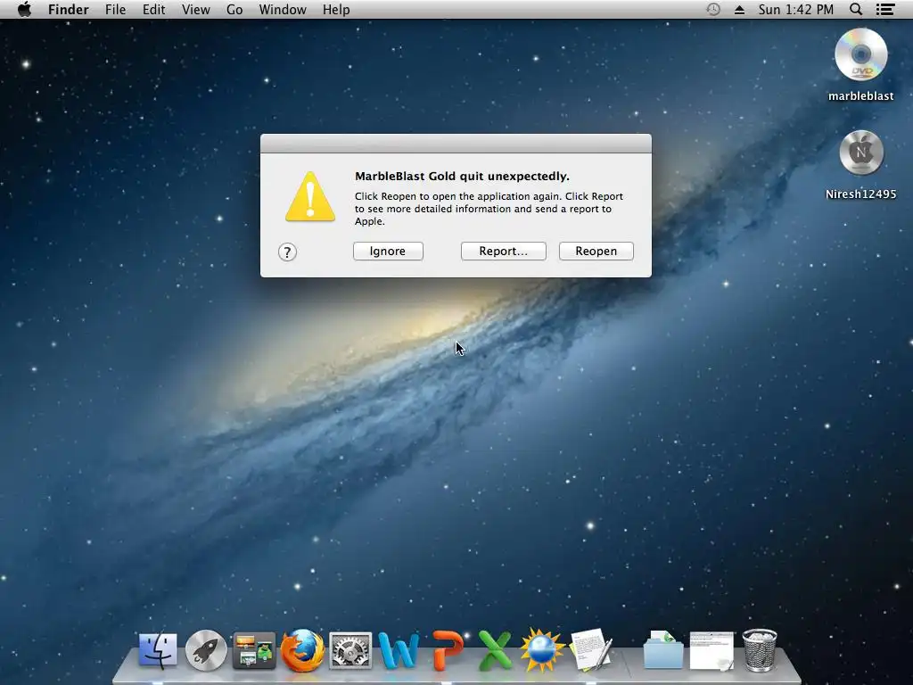The height and width of the screenshot is (685, 913).
Task: Click "MarbleBlast Gold quit unexpectedly." heading
Action: tap(463, 177)
